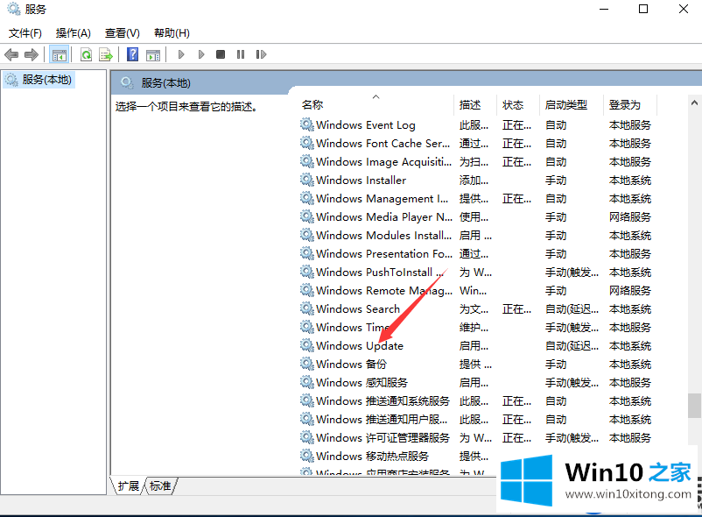Select Windows 推送通知系统服务 entry

point(383,401)
